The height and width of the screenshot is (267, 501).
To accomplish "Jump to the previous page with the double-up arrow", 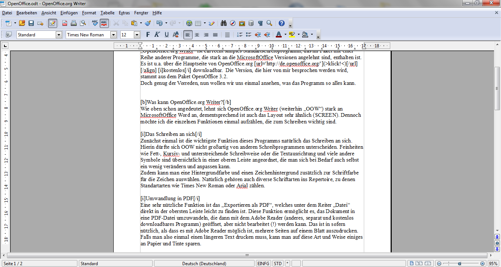I will pyautogui.click(x=497, y=237).
